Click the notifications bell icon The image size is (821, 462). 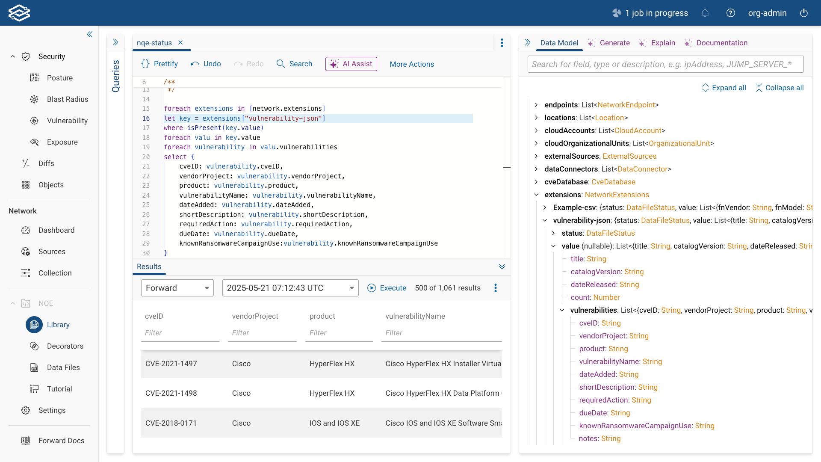pos(705,13)
